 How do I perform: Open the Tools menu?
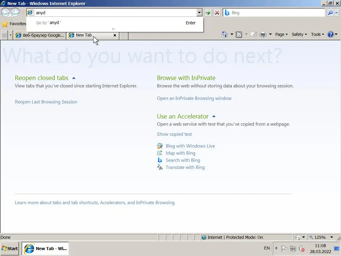pyautogui.click(x=318, y=34)
